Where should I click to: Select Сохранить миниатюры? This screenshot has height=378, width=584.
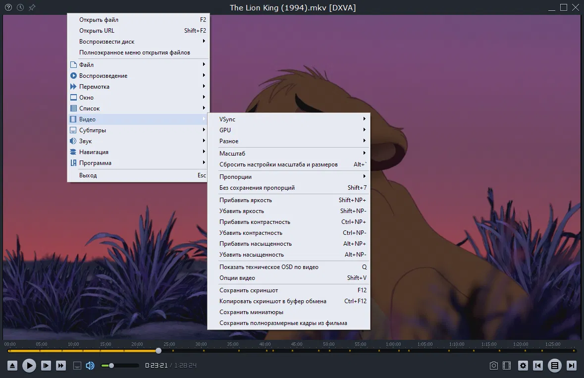pyautogui.click(x=289, y=312)
